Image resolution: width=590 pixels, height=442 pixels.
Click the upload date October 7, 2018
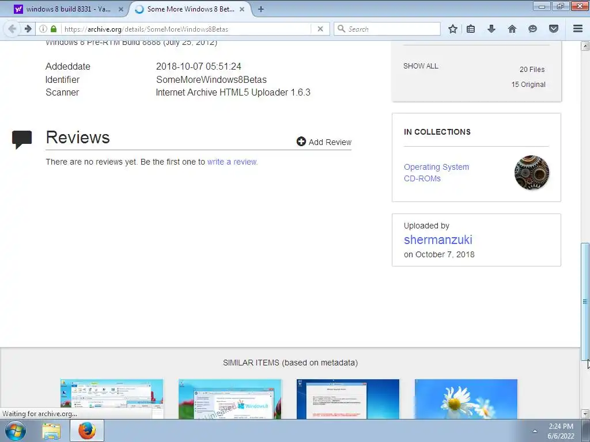click(445, 254)
